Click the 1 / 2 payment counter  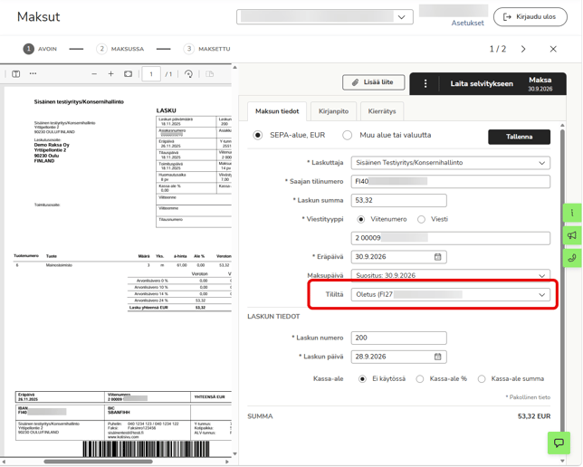498,49
